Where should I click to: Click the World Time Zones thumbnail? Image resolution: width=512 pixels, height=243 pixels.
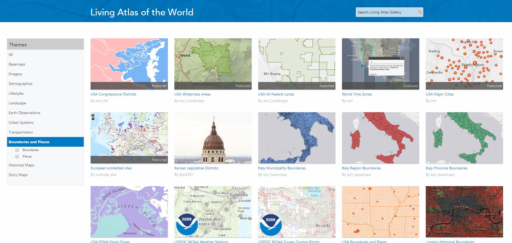pyautogui.click(x=381, y=64)
